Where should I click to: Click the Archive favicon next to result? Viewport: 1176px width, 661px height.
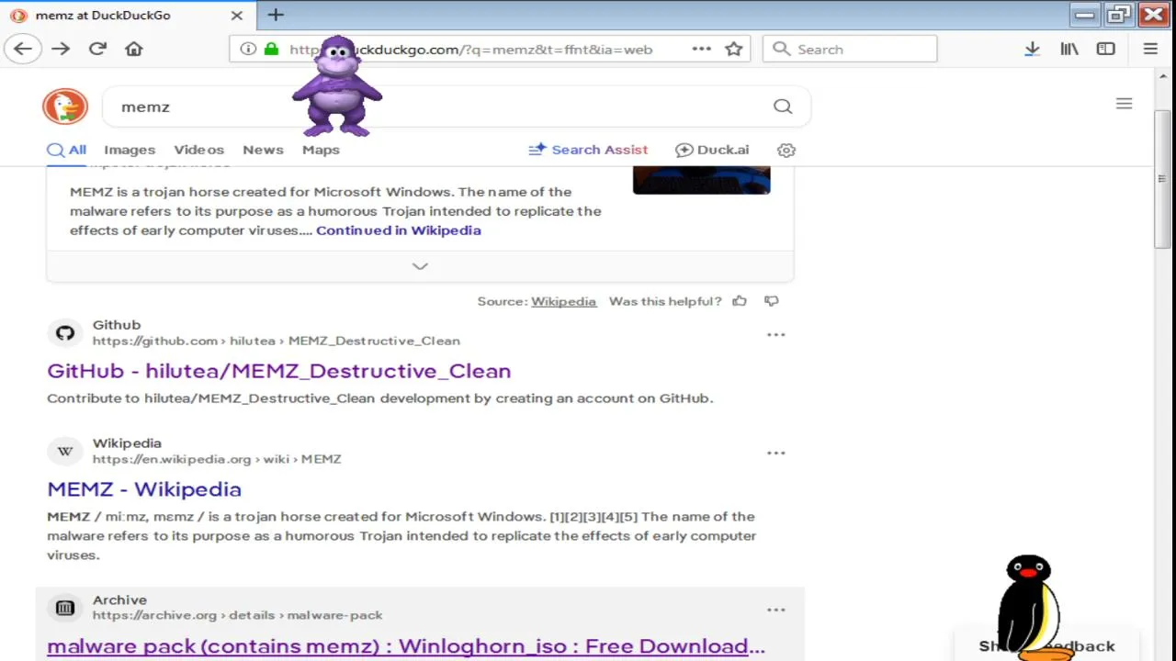64,607
